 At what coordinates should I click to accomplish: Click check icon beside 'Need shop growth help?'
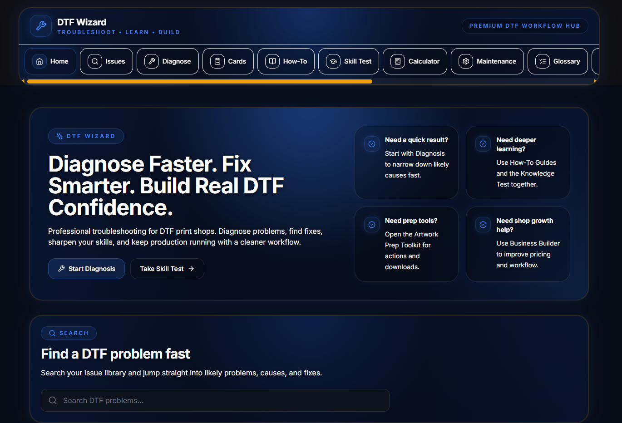(483, 225)
